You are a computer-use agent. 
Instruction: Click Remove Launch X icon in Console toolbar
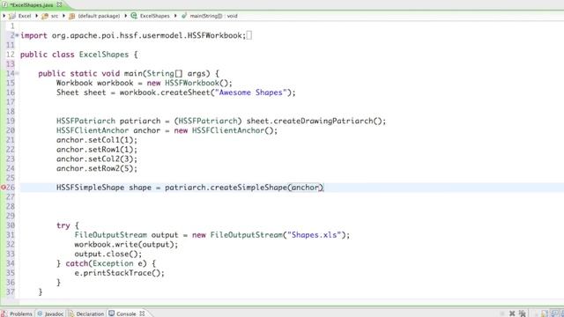coord(512,313)
